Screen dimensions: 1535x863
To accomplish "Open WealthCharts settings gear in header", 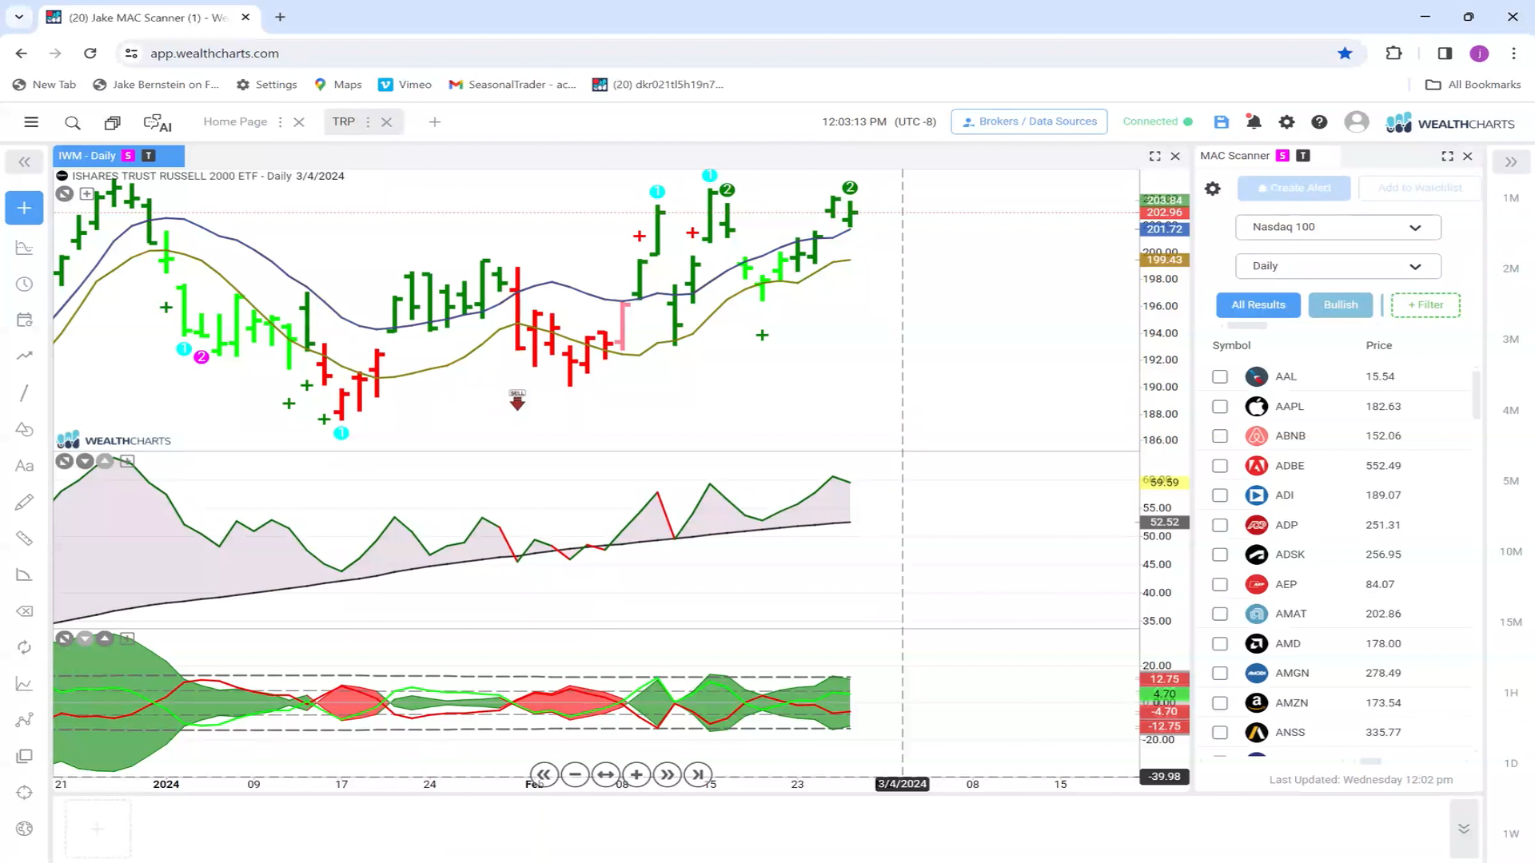I will 1286,121.
